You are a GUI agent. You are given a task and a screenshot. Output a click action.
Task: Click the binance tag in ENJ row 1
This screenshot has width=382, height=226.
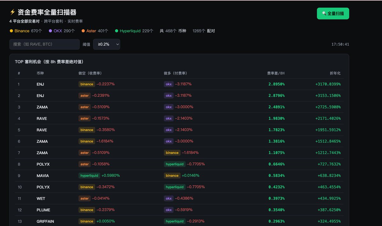click(87, 84)
